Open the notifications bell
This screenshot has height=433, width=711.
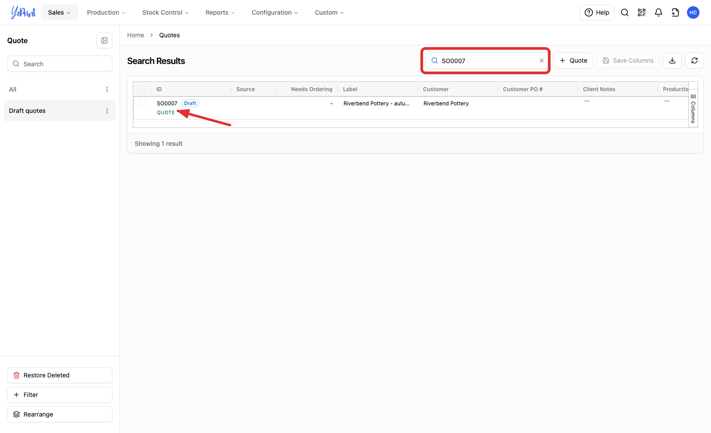point(659,12)
